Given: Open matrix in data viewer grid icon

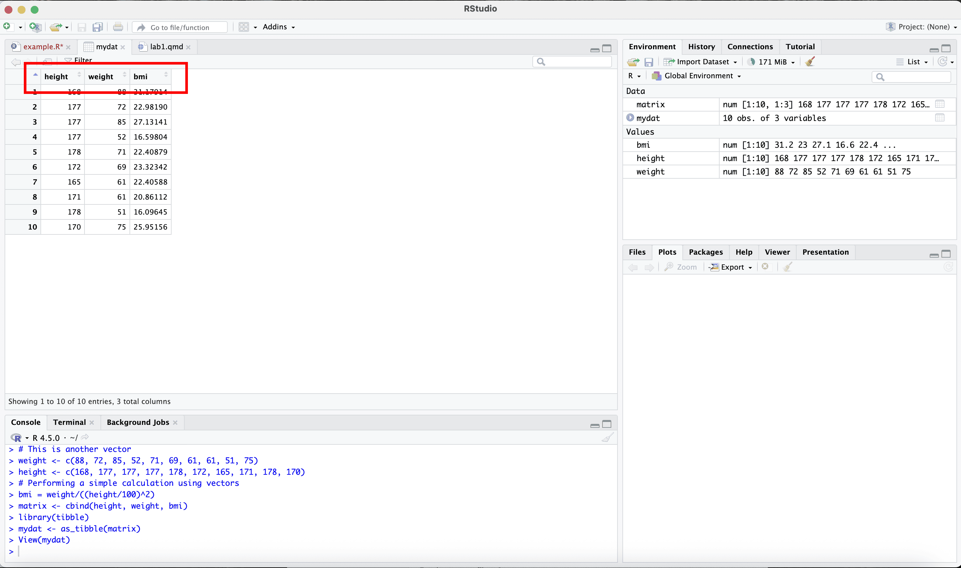Looking at the screenshot, I should point(939,104).
